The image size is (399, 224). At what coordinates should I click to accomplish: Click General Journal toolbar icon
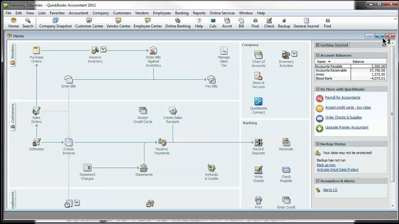(306, 23)
